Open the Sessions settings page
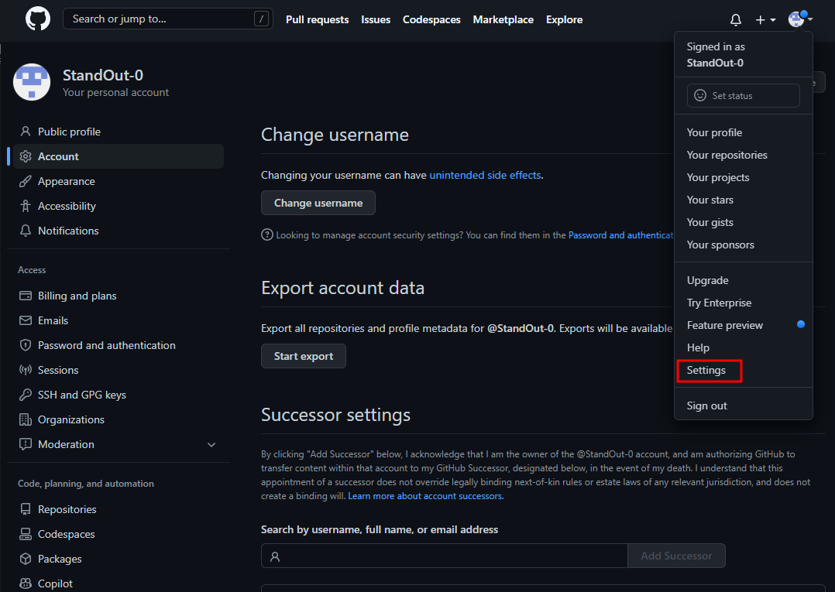Image resolution: width=835 pixels, height=592 pixels. [x=119, y=370]
